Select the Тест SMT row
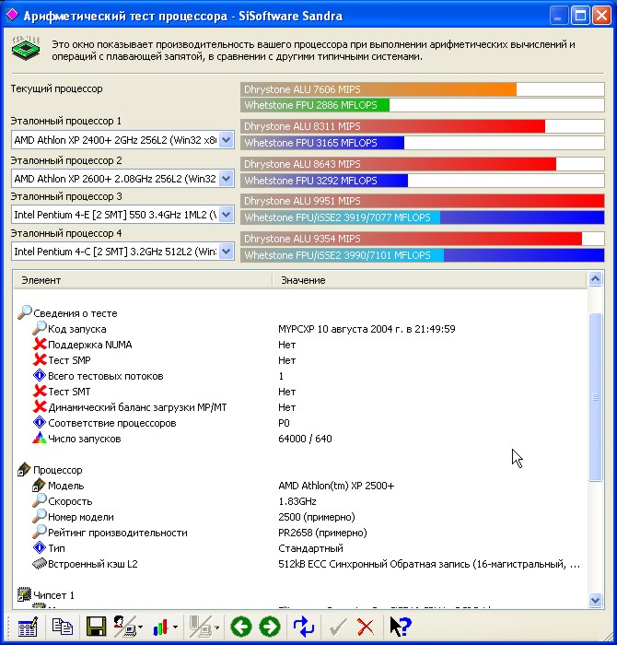Image resolution: width=617 pixels, height=645 pixels. tap(300, 392)
